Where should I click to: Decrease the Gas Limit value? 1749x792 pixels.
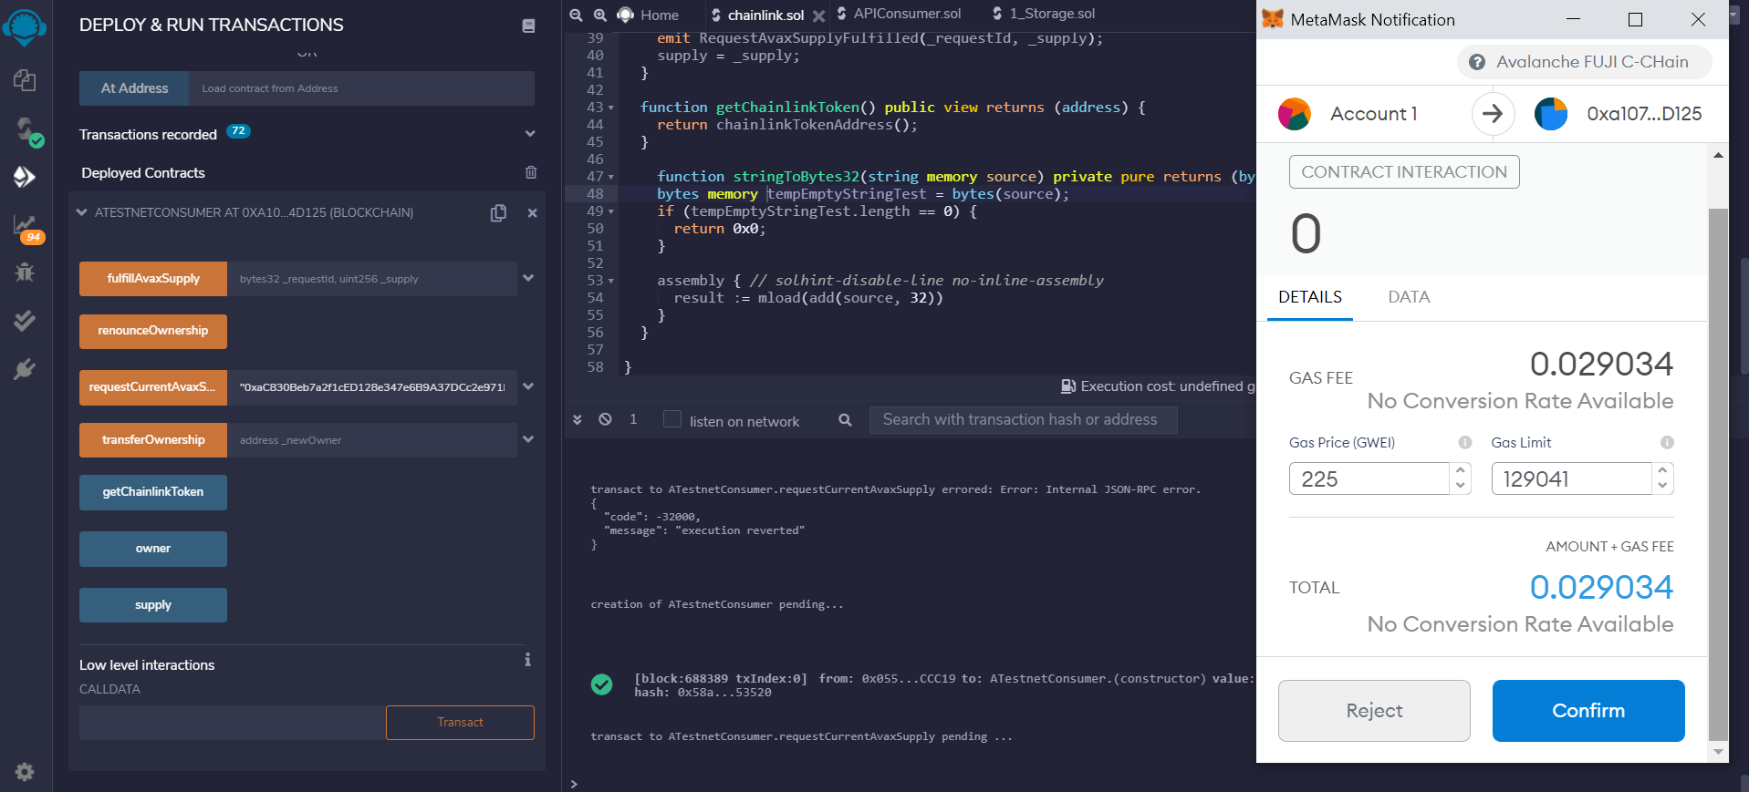[1662, 486]
